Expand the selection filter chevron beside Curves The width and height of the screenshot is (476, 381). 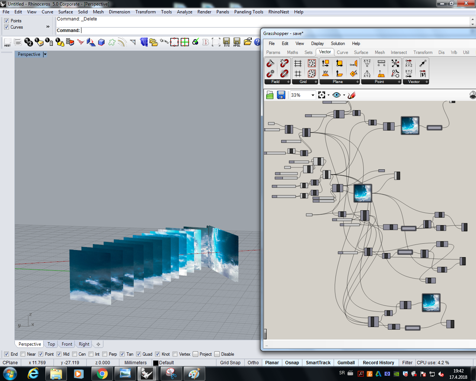click(x=48, y=27)
